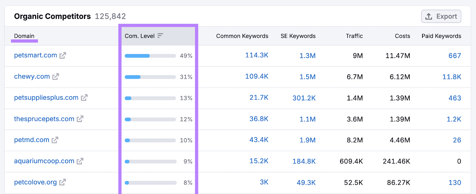
Task: Open petcolove.org external link icon
Action: click(62, 182)
